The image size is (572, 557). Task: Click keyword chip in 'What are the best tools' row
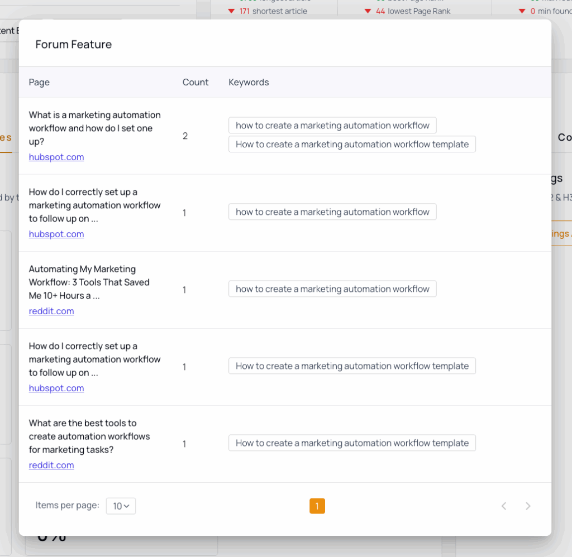(x=352, y=443)
